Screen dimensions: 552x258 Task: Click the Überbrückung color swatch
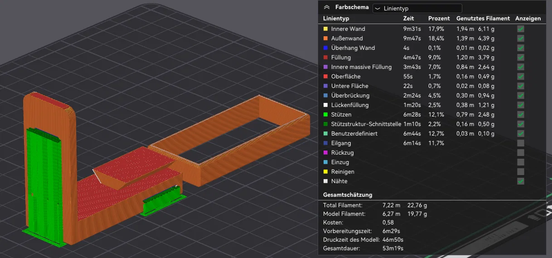tap(325, 95)
